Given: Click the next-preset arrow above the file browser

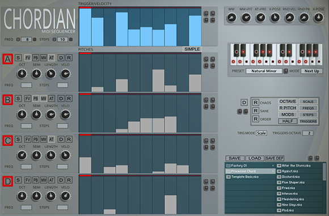Looking at the screenshot, I should (x=317, y=158).
